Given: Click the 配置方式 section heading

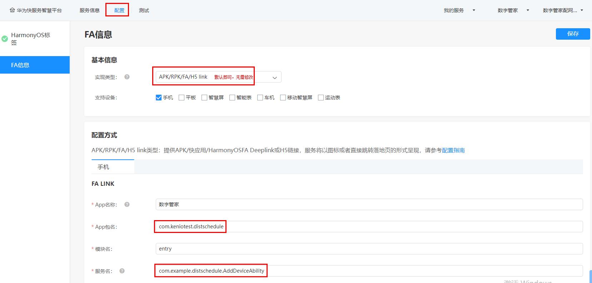Looking at the screenshot, I should point(104,135).
